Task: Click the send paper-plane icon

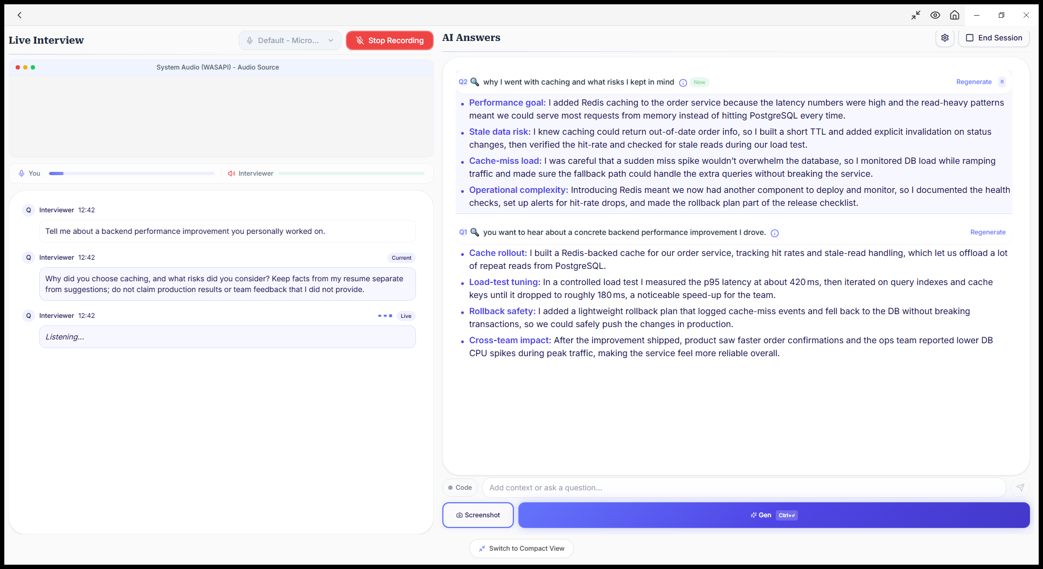Action: pyautogui.click(x=1020, y=488)
